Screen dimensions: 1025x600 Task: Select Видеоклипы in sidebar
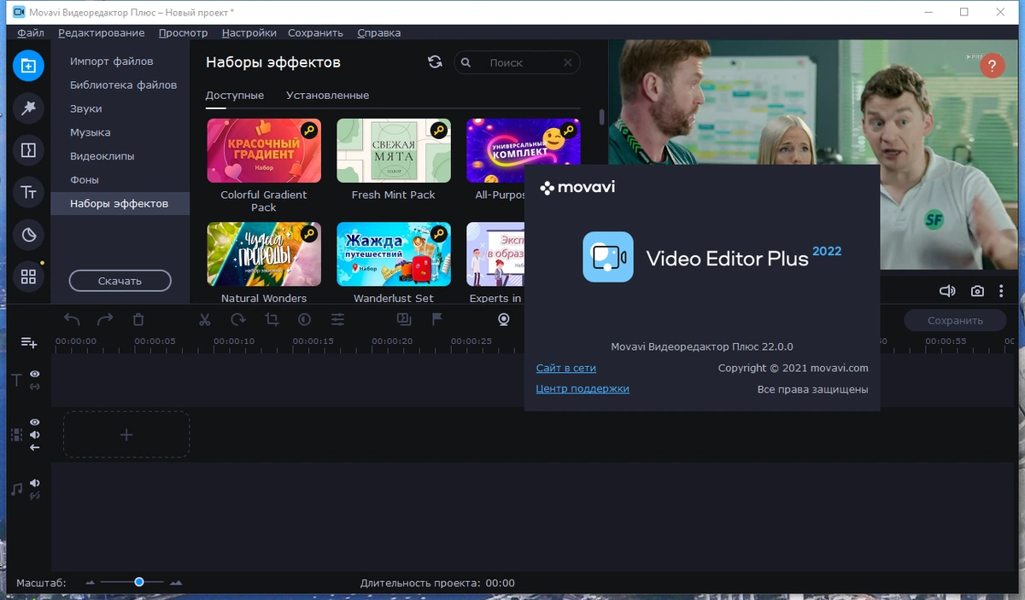click(x=120, y=156)
